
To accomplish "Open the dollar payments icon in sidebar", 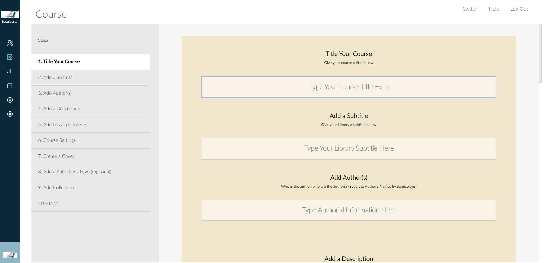I will pos(10,100).
